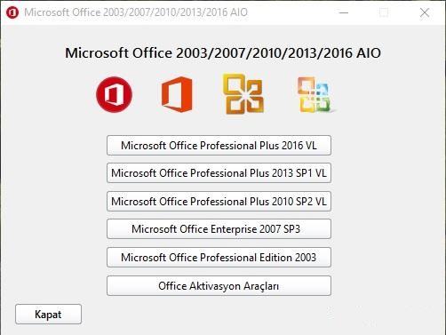Open the title bar application icon menu
This screenshot has height=335, width=446.
(x=12, y=12)
